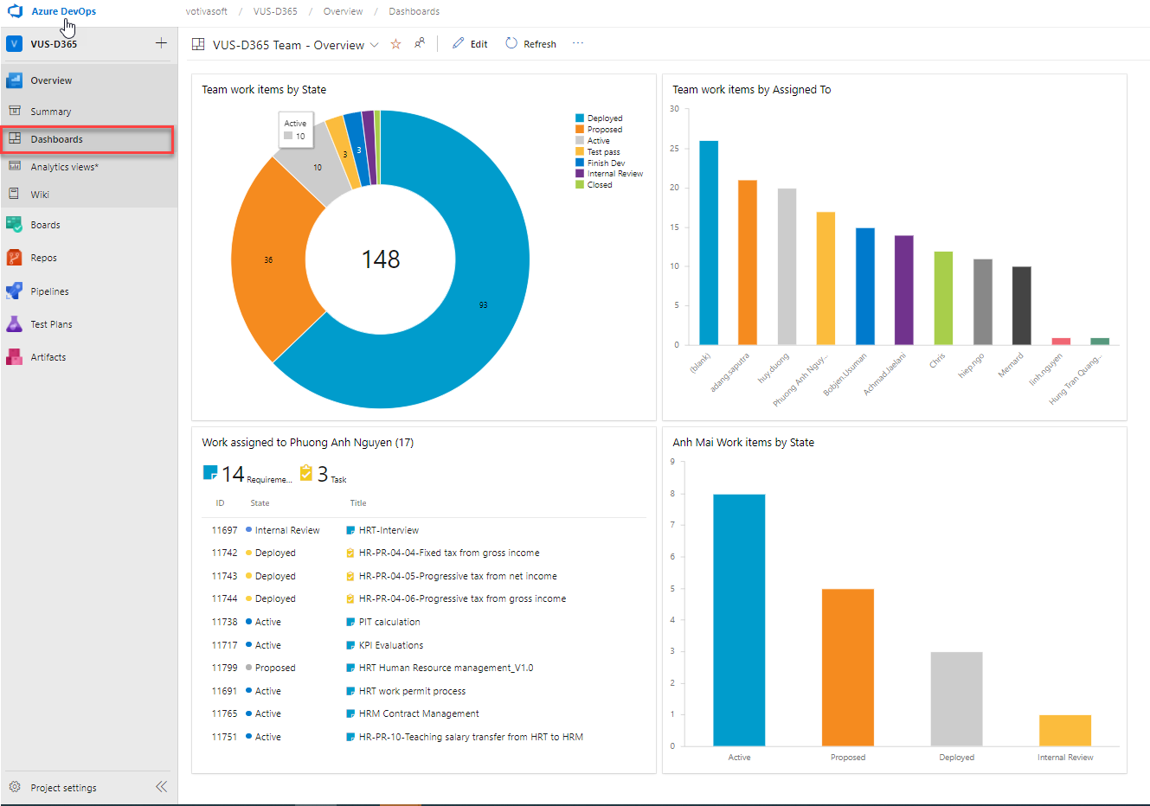
Task: Click the orange Proposed donut segment showing 36
Action: (268, 259)
